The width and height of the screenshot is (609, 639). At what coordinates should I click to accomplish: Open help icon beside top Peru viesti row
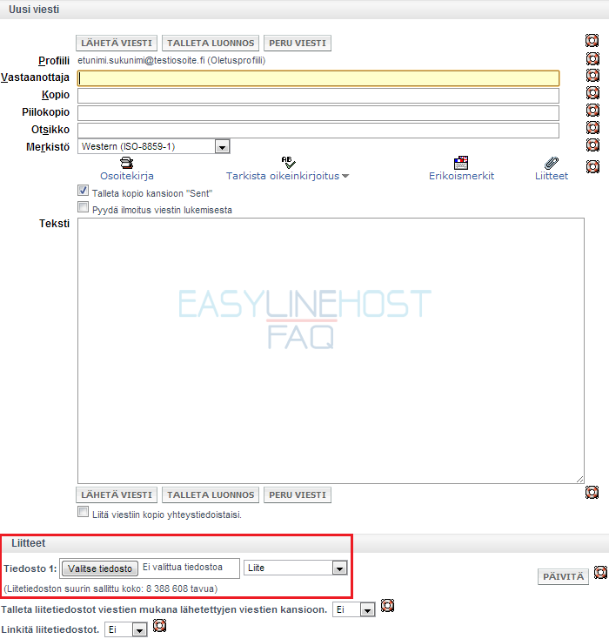click(592, 40)
